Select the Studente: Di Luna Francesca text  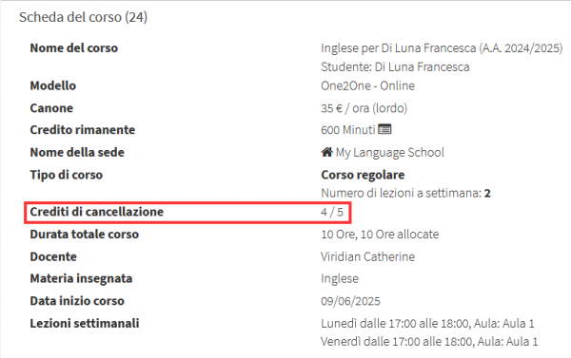pyautogui.click(x=395, y=66)
